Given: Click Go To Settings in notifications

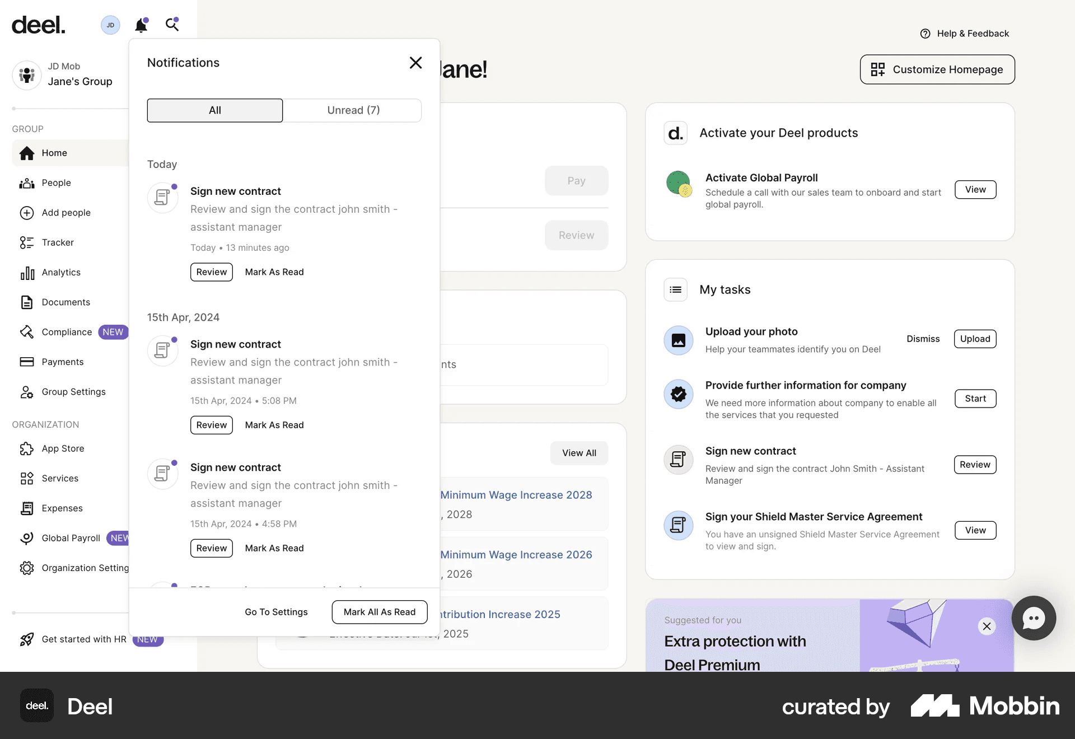Looking at the screenshot, I should click(276, 612).
